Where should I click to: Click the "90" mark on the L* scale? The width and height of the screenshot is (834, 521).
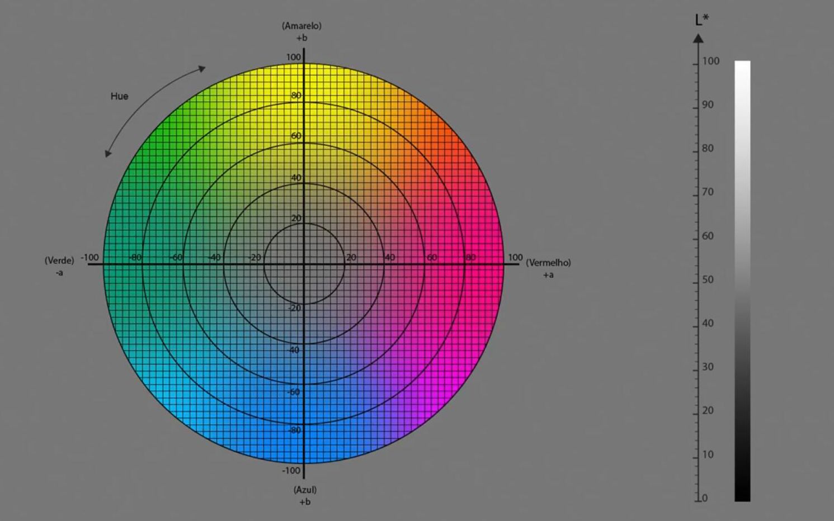coord(708,105)
